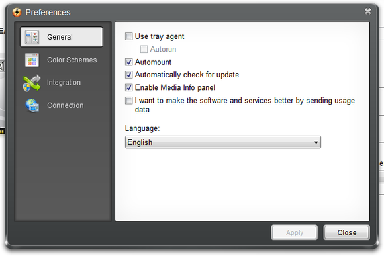Tick the greyed-out Autorun checkbox
Viewport: 384px width, 256px height.
tap(144, 49)
